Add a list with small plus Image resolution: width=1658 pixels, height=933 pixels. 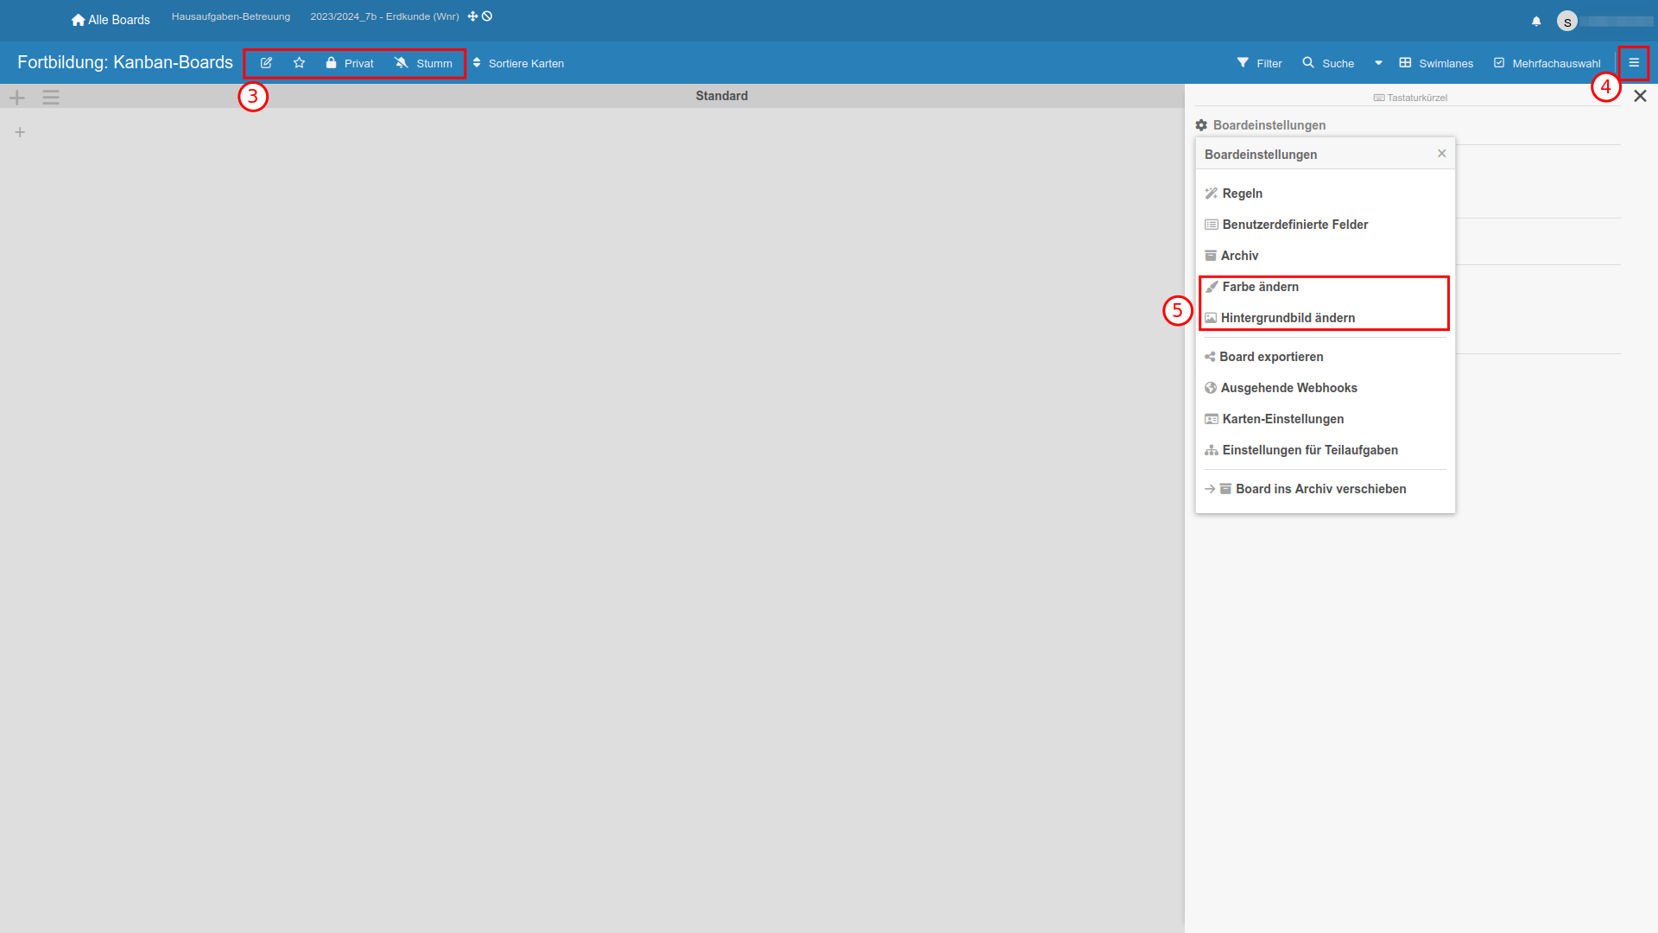point(20,132)
